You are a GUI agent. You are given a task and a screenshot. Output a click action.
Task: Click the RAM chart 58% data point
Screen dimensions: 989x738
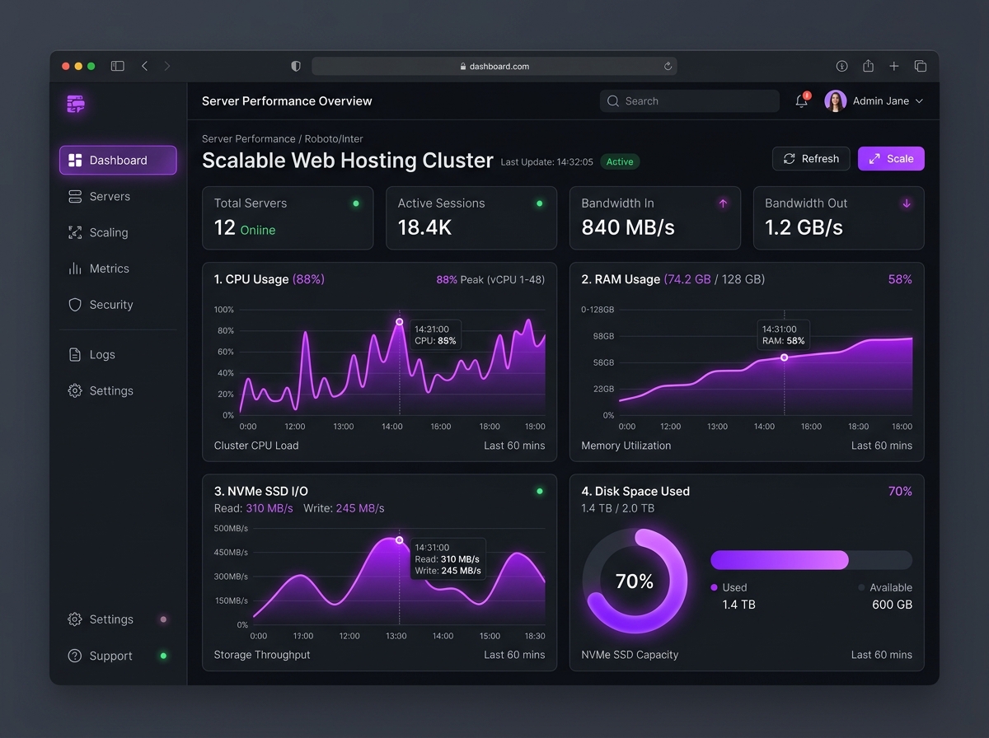point(784,357)
